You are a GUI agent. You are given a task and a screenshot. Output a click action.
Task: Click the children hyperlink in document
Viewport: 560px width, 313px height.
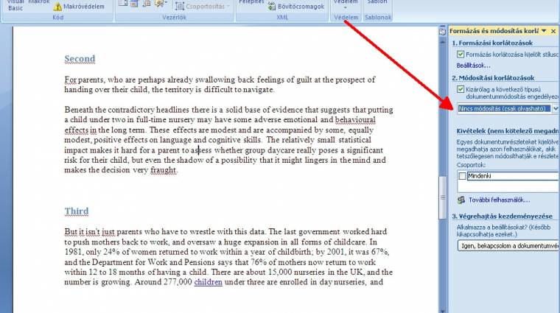208,281
